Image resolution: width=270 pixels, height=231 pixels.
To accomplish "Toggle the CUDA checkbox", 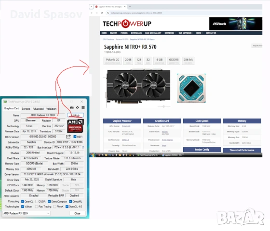I will (37, 201).
